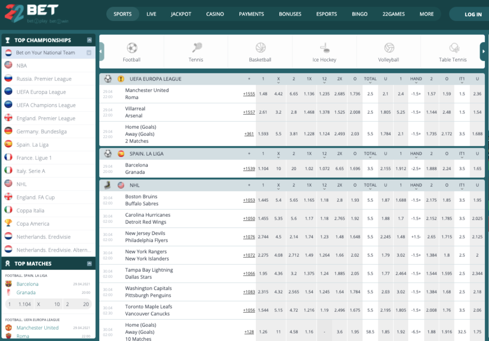Open the PAYMENTS tab
This screenshot has height=341, width=489.
coord(252,14)
